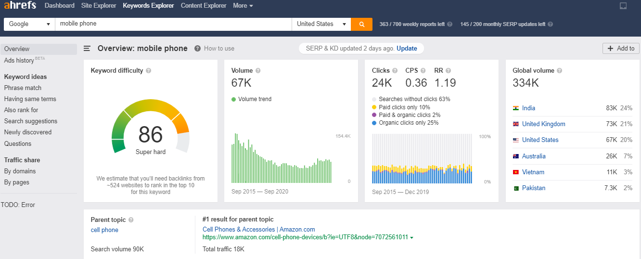
Task: Click the notifications icon in top right
Action: 623,6
